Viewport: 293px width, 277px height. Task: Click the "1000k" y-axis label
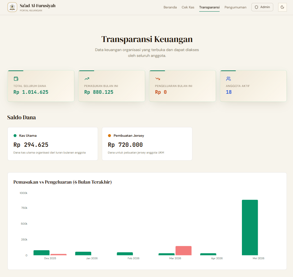pos(24,193)
